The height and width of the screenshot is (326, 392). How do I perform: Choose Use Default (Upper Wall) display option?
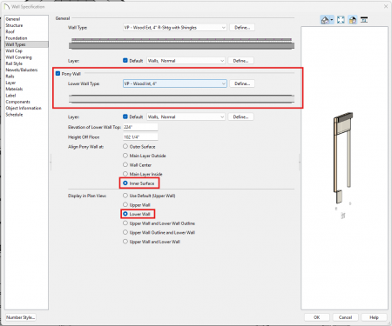tap(125, 196)
